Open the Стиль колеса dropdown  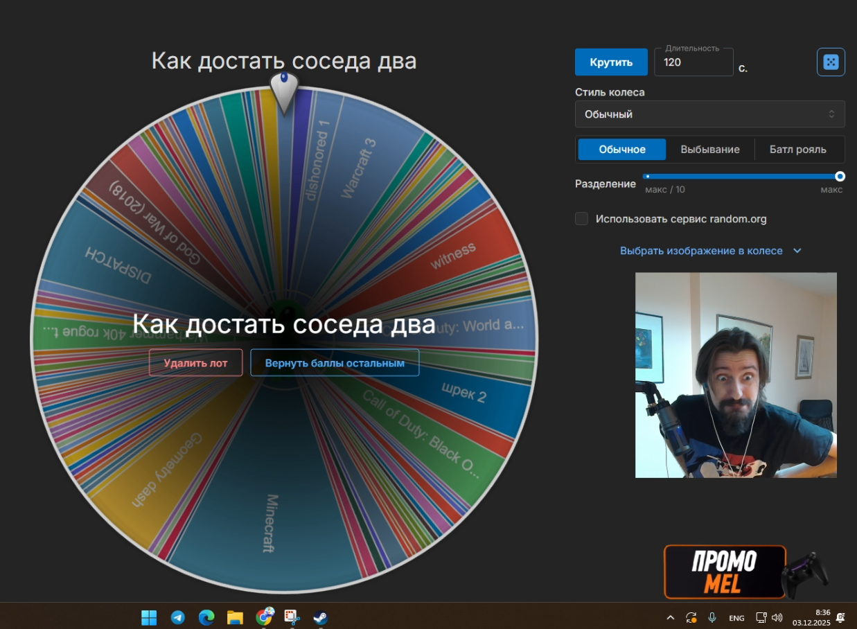709,114
